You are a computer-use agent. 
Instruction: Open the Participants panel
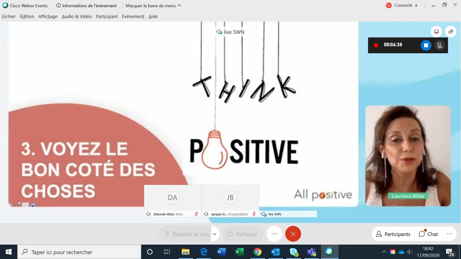(393, 234)
